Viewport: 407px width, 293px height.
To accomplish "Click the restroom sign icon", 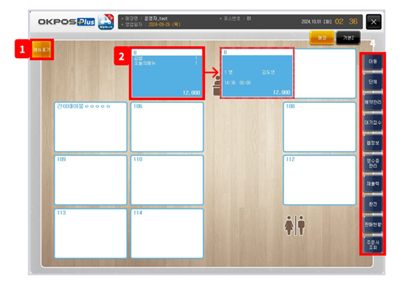I will point(294,225).
